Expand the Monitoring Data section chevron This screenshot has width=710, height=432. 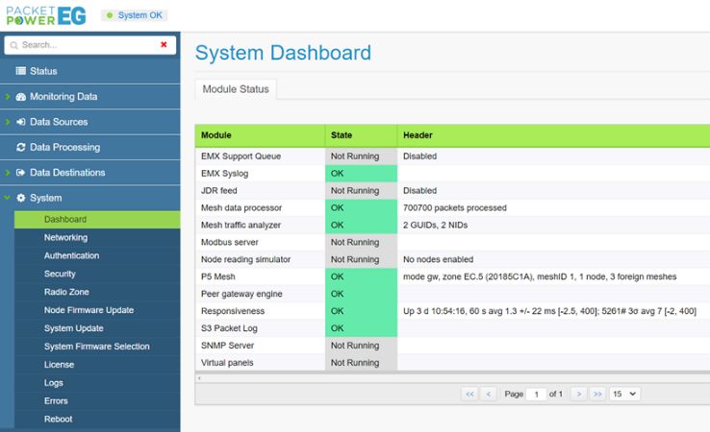coord(8,97)
